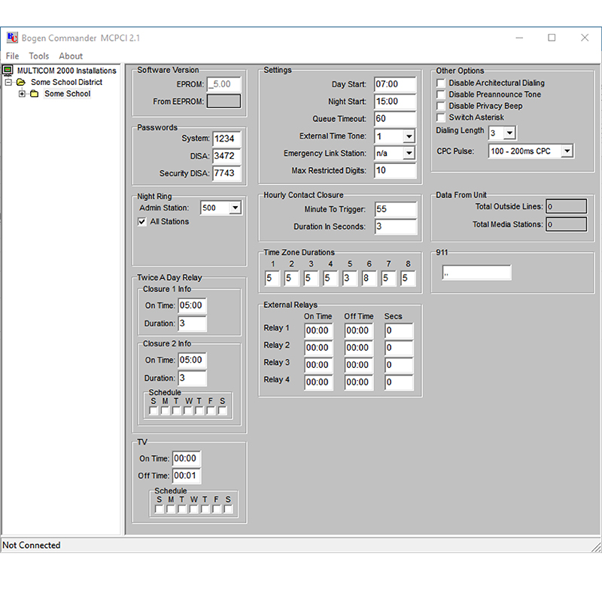Check Disable Privacy Beep option
Viewport: 602px width, 602px height.
pyautogui.click(x=441, y=106)
